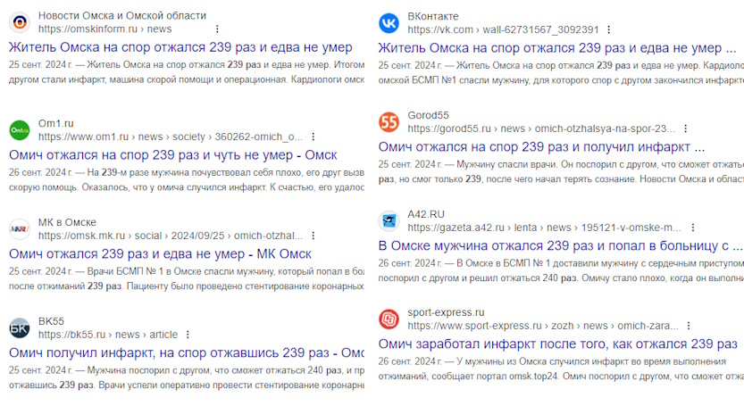Click site name 'Новости Омска и Омской области'
Viewport: 744px width, 406px height.
pyautogui.click(x=122, y=16)
